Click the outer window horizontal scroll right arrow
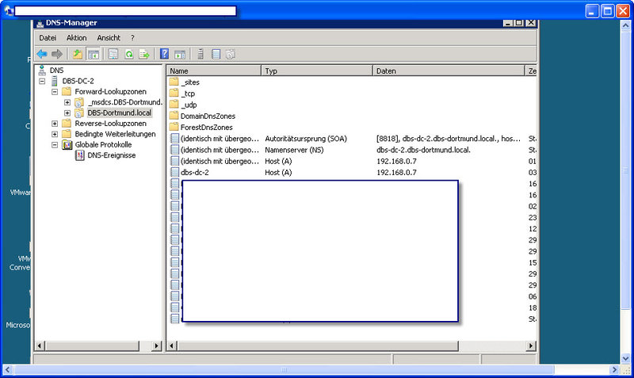Screen dimensions: 634x378 coord(615,369)
